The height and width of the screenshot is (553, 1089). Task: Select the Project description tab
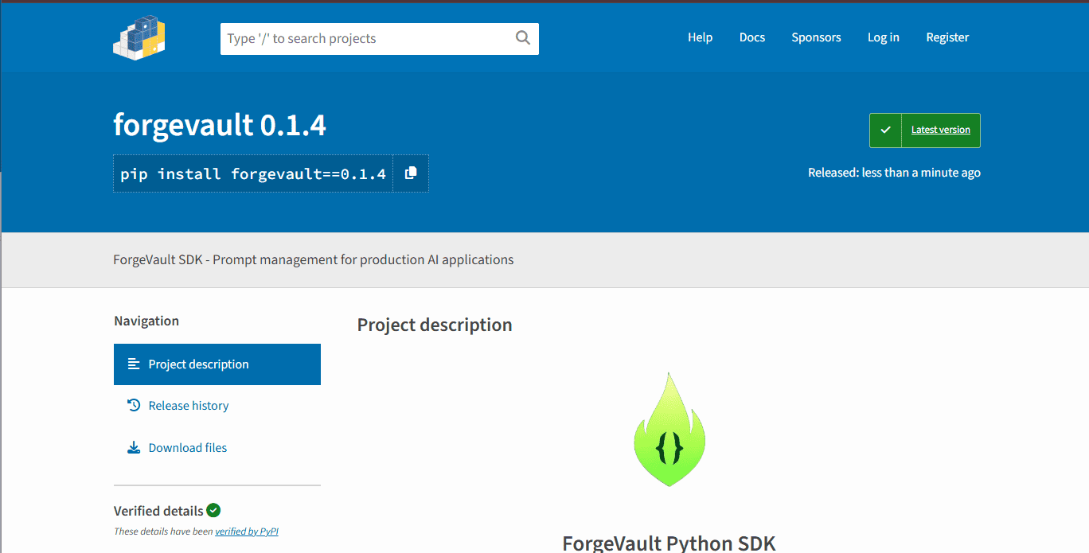[217, 364]
